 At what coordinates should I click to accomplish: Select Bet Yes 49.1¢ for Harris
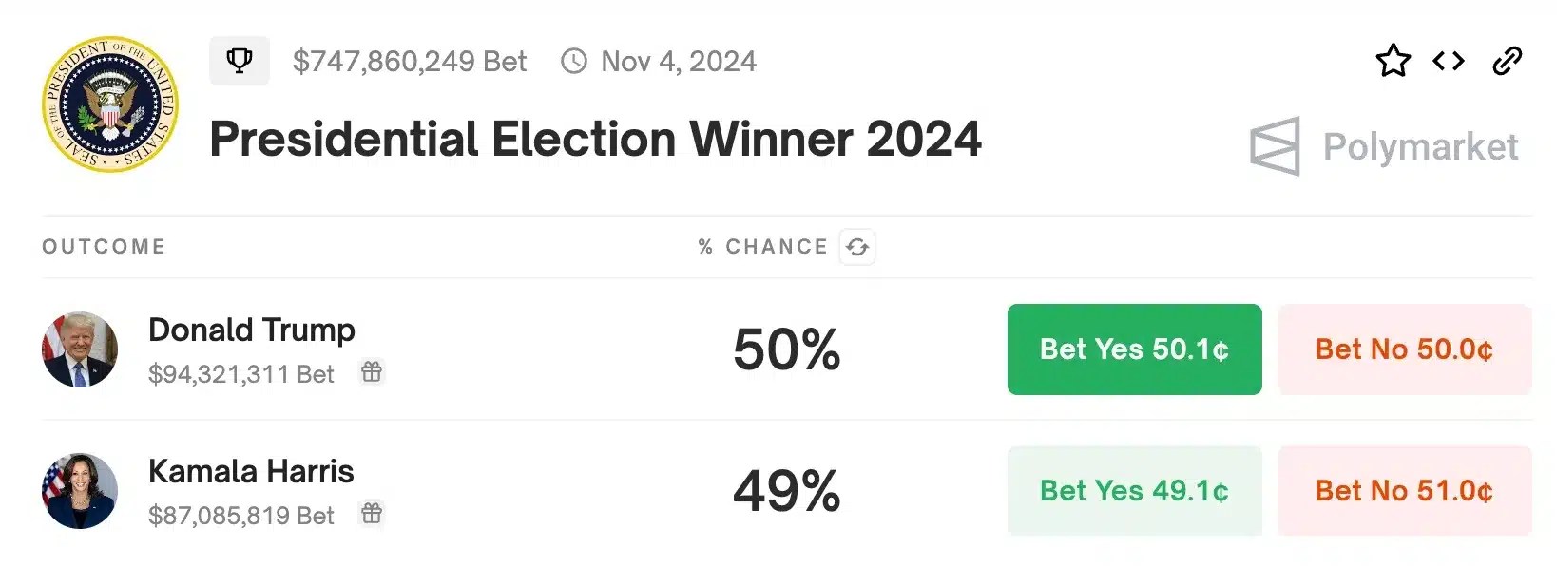(1134, 491)
